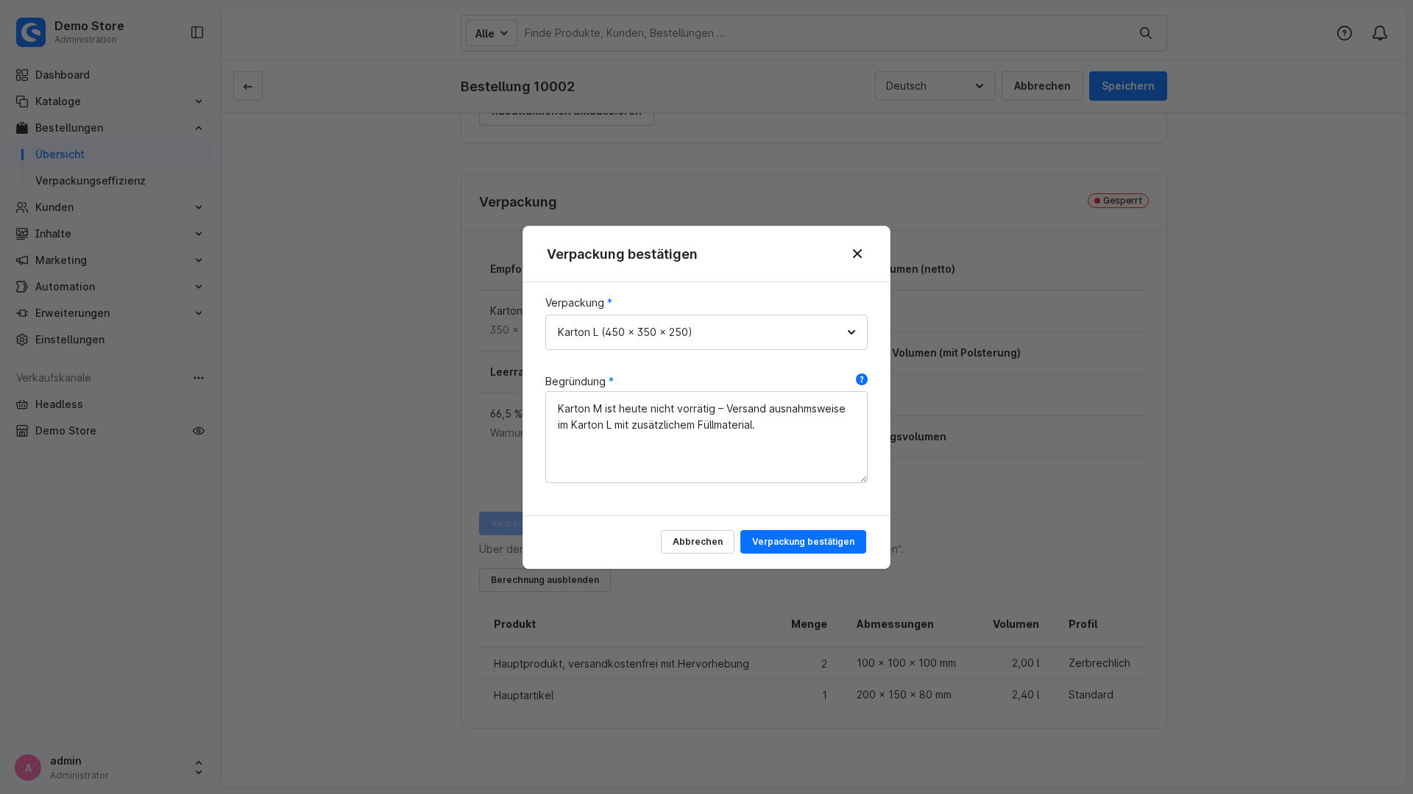This screenshot has width=1413, height=794.
Task: Close the Verpackung bestätigen dialog
Action: 857,254
